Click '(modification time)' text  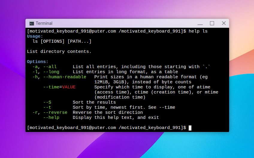(x=120, y=97)
